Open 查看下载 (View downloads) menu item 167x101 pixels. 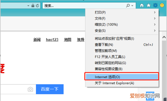(122, 45)
